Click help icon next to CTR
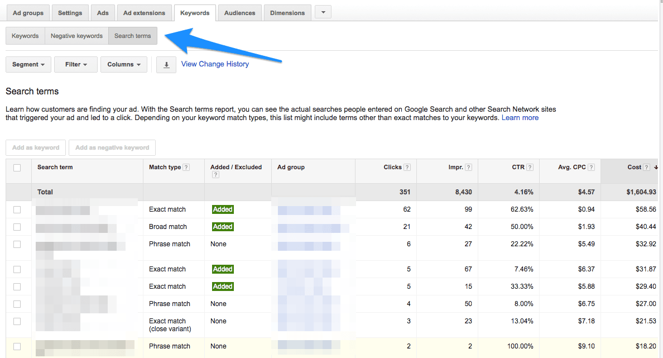 tap(530, 168)
